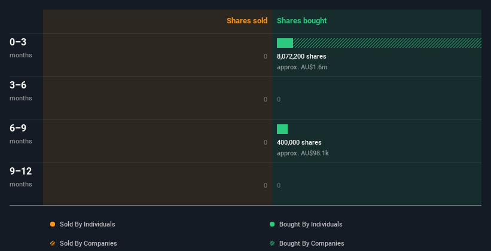Screen dimensions: 491x251
Task: Click the Sold By Individuals orange dot
Action: click(53, 224)
